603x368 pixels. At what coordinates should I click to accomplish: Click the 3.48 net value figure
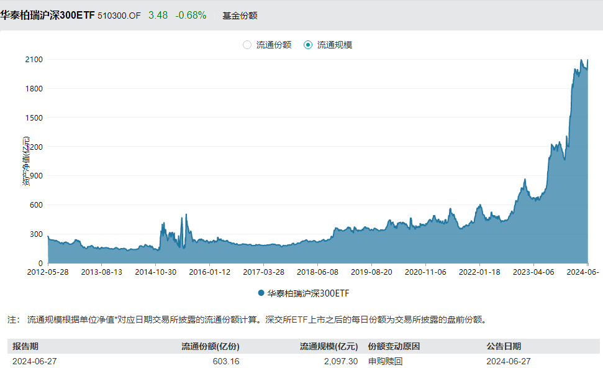tap(158, 16)
